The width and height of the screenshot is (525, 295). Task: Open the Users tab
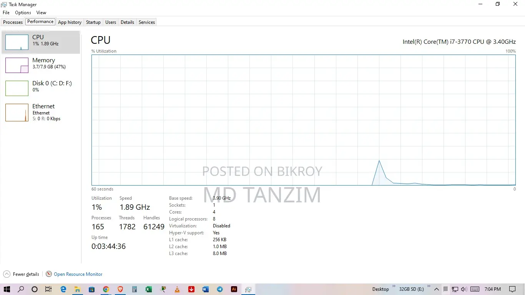pyautogui.click(x=111, y=22)
